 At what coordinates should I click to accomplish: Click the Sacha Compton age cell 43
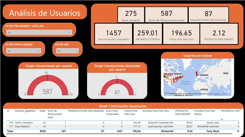point(44,123)
